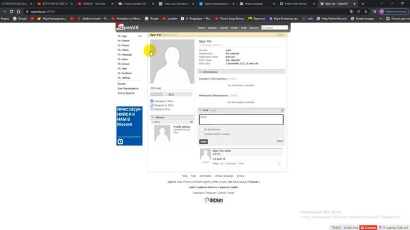
Task: Bookmark this page with the star icon
Action: 366,11
